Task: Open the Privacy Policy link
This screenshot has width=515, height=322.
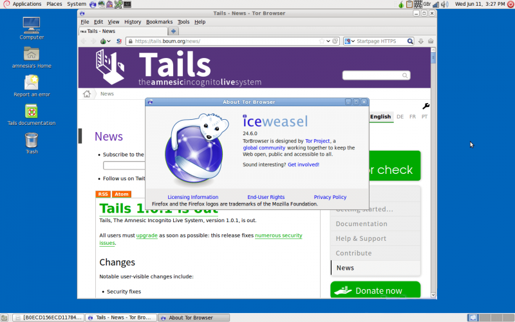Action: click(330, 197)
